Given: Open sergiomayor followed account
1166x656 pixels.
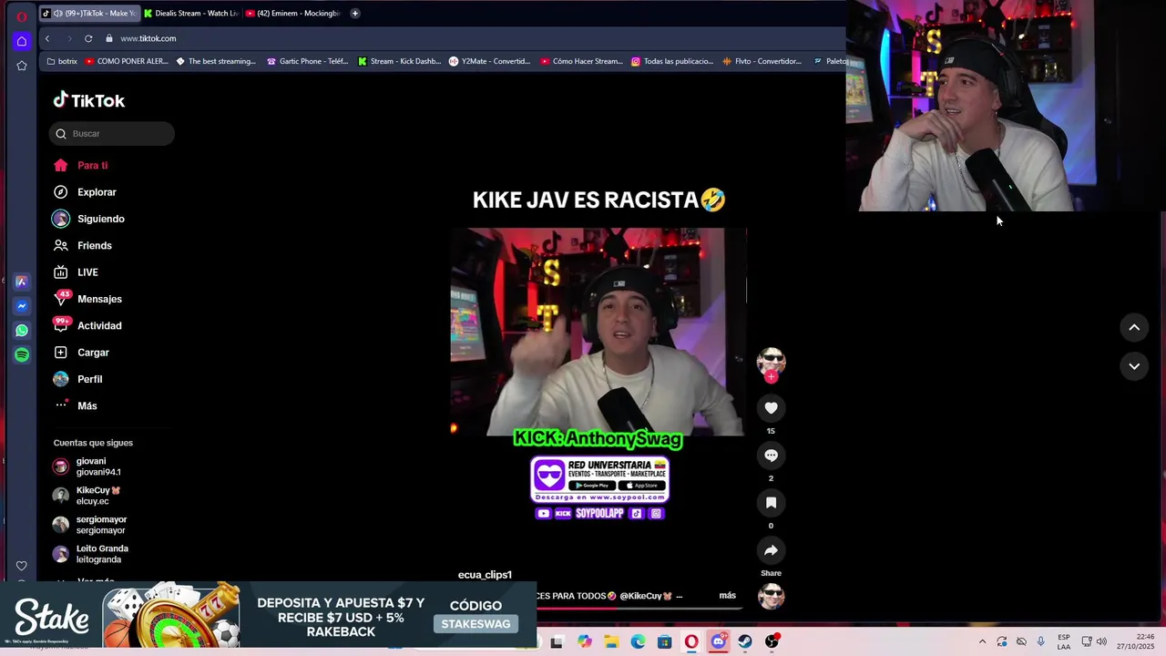Looking at the screenshot, I should (x=90, y=525).
